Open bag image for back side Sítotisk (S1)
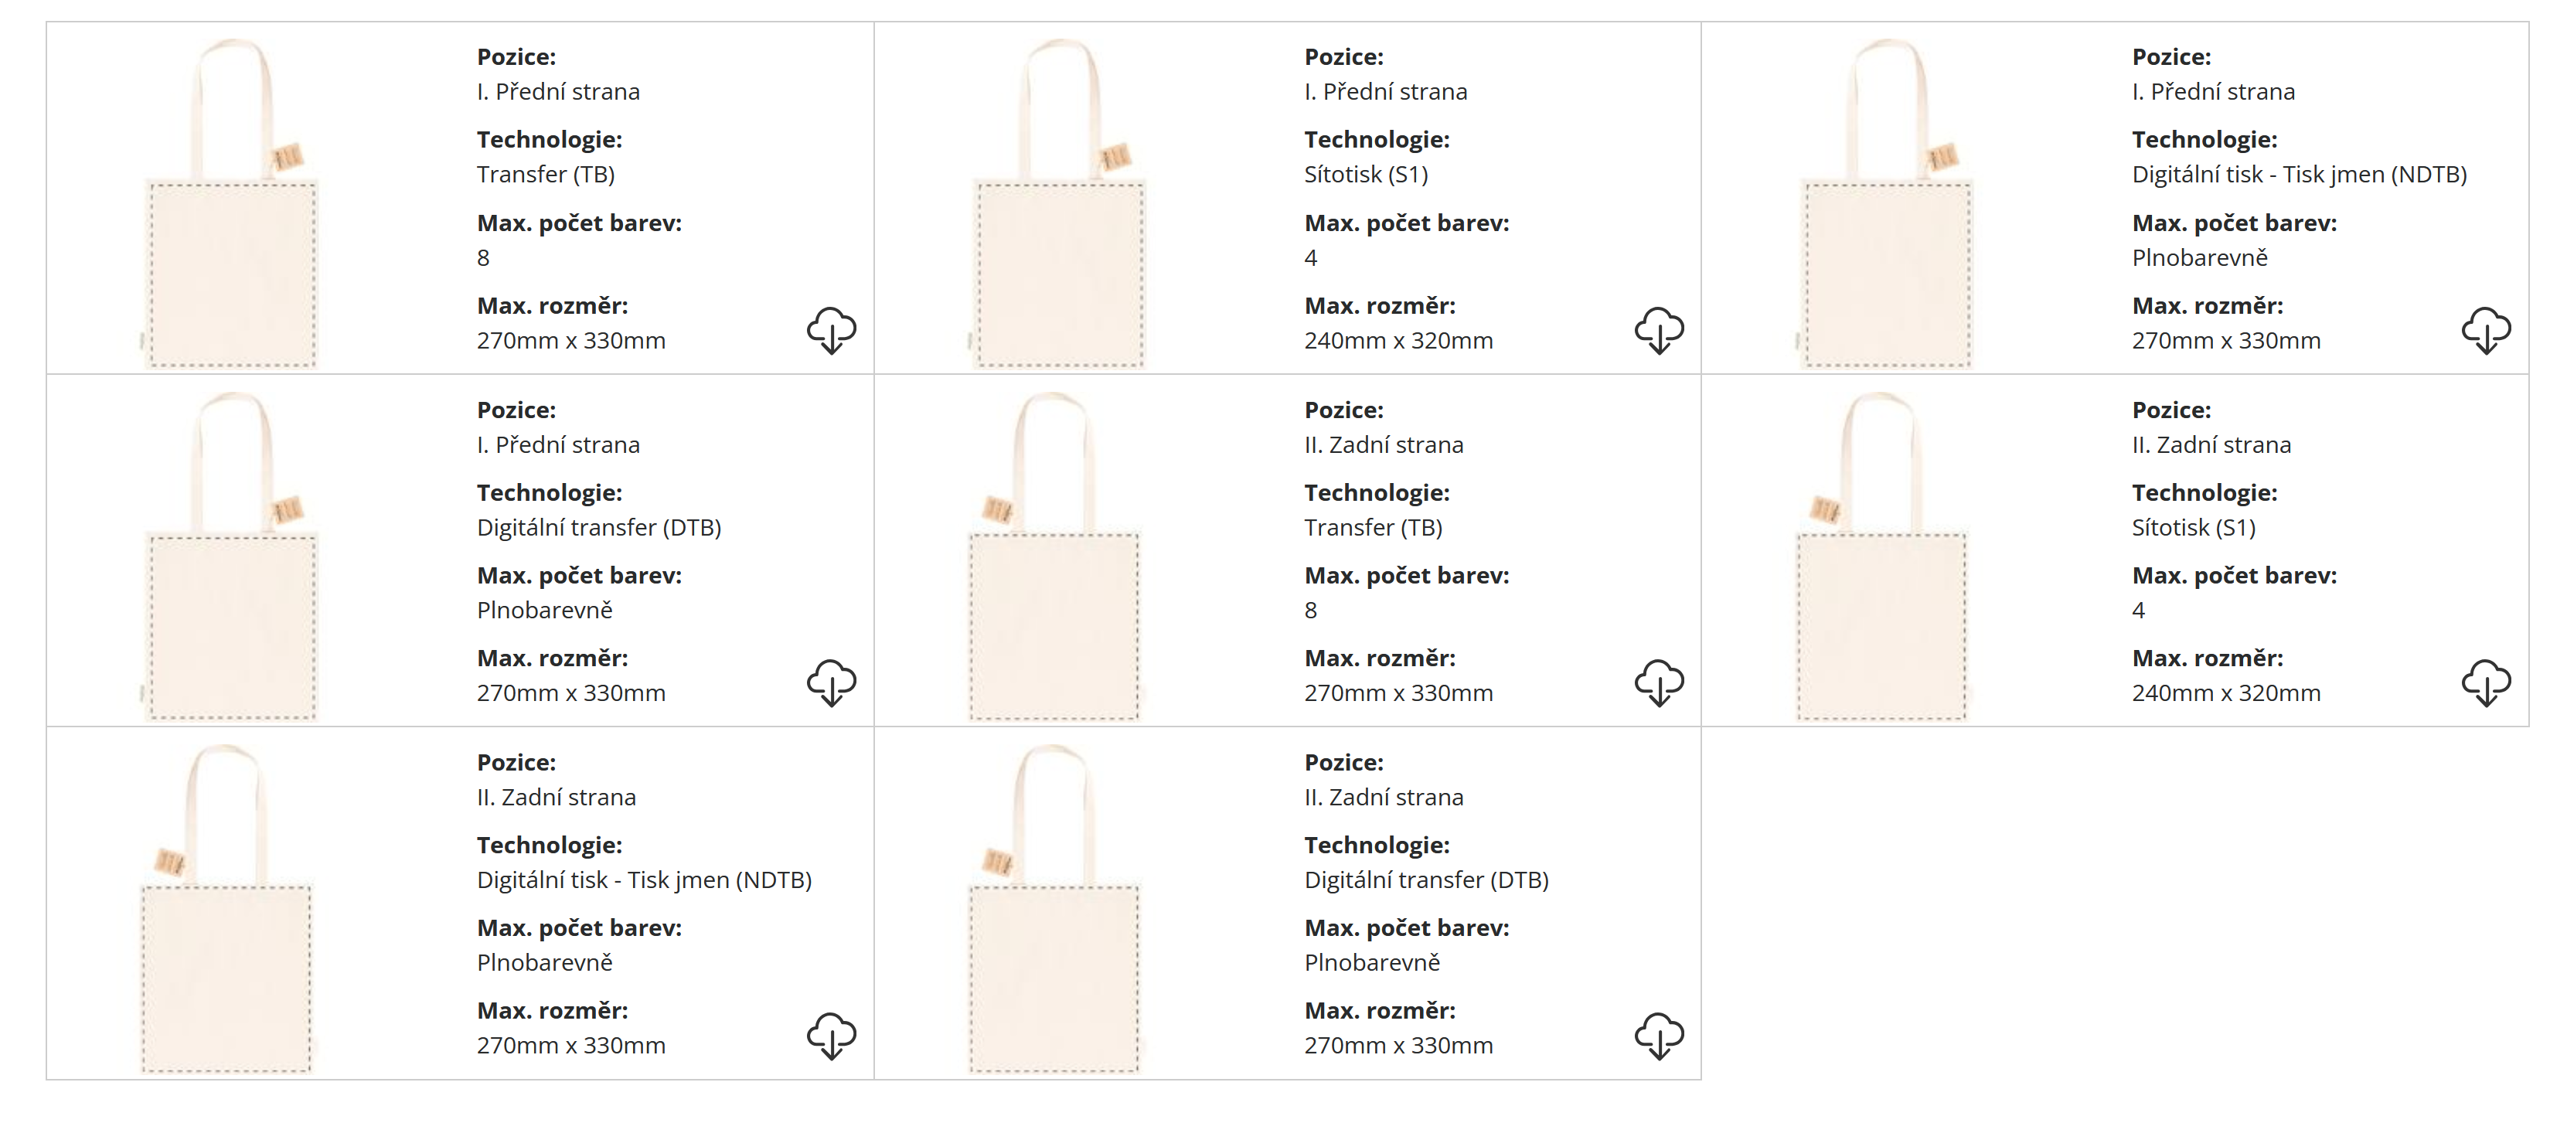 point(1881,556)
